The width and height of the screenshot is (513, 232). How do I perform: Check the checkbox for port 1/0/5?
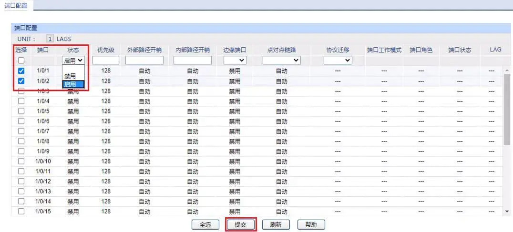pyautogui.click(x=21, y=111)
